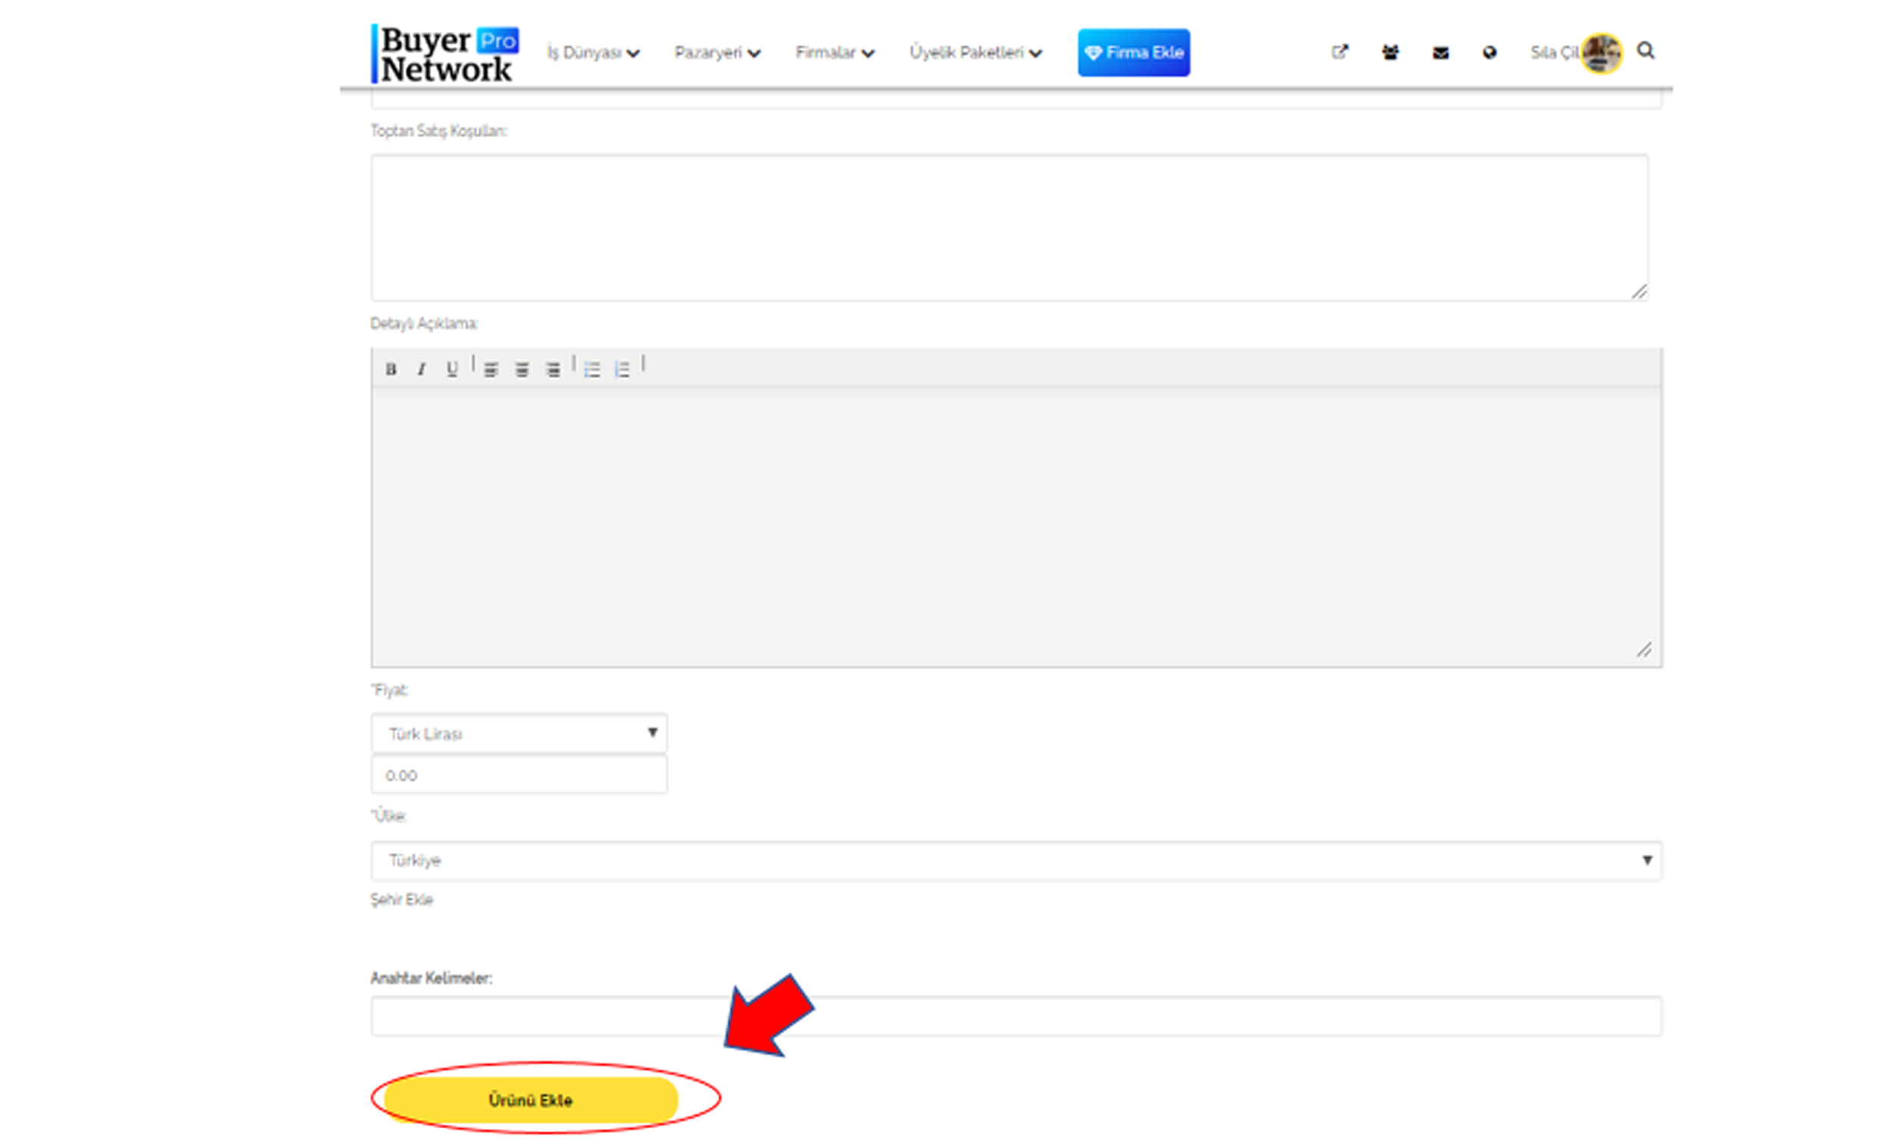Screen dimensions: 1879x1144
Task: Open the Pazaryeri menu
Action: 717,52
